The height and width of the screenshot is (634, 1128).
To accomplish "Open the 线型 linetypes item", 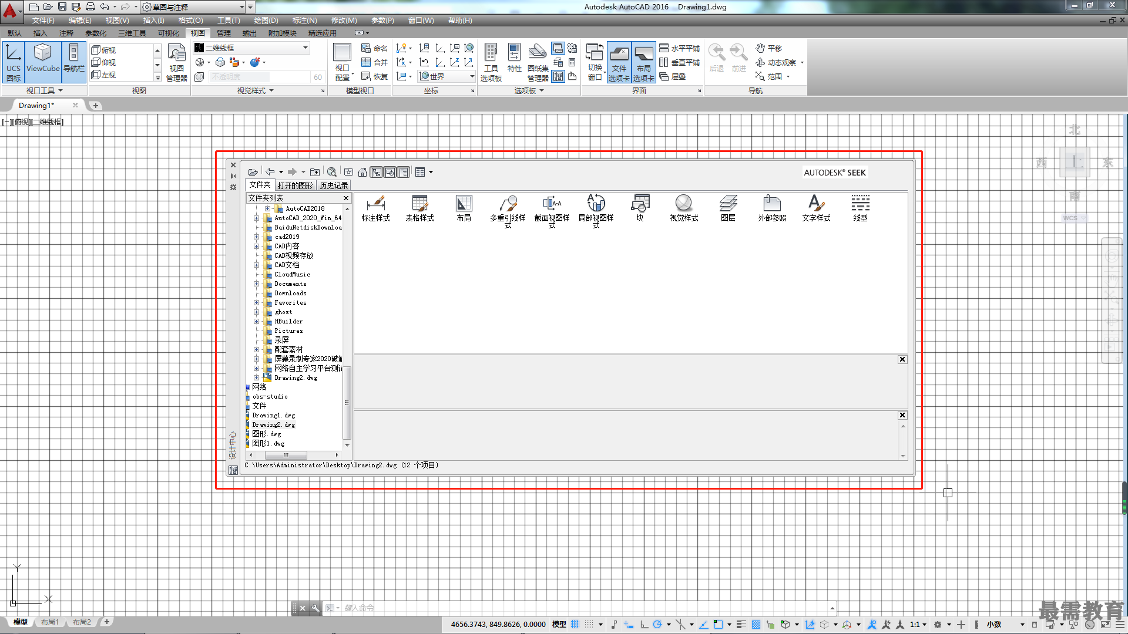I will (x=860, y=208).
